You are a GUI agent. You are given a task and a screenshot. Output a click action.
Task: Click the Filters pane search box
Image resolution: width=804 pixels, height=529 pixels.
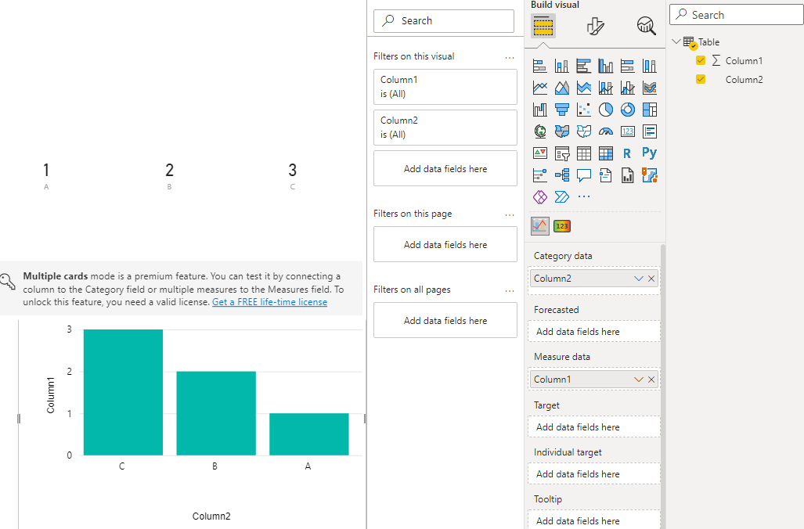pyautogui.click(x=444, y=21)
